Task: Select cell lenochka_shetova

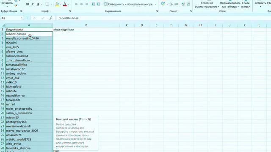Action: pos(29,148)
